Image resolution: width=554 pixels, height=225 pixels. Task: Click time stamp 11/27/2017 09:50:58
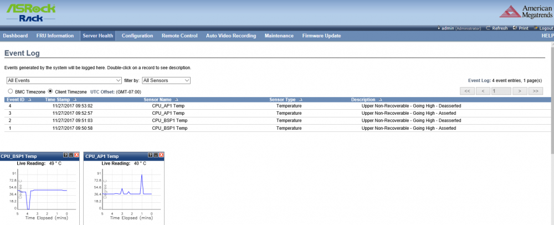pyautogui.click(x=72, y=128)
